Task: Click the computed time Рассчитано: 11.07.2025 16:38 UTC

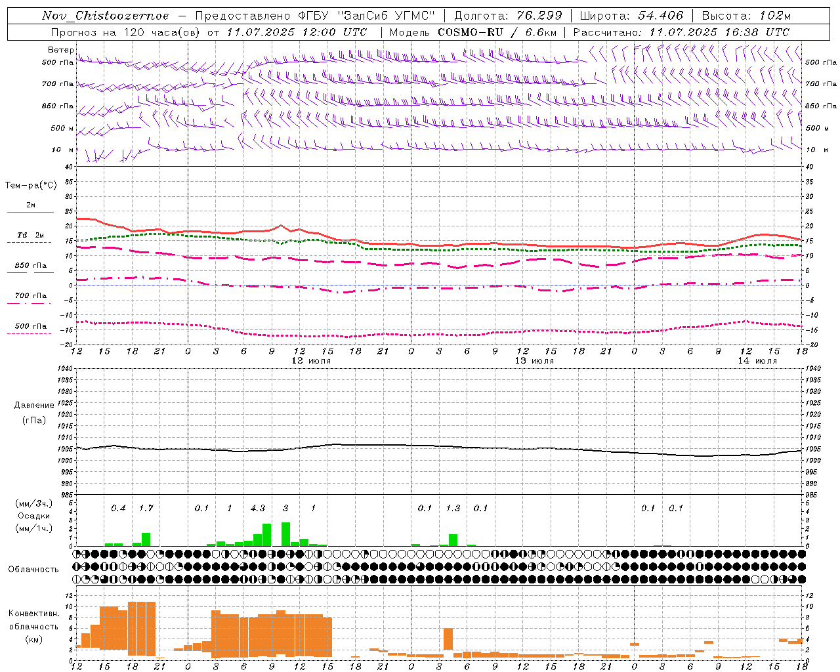Action: tap(681, 31)
